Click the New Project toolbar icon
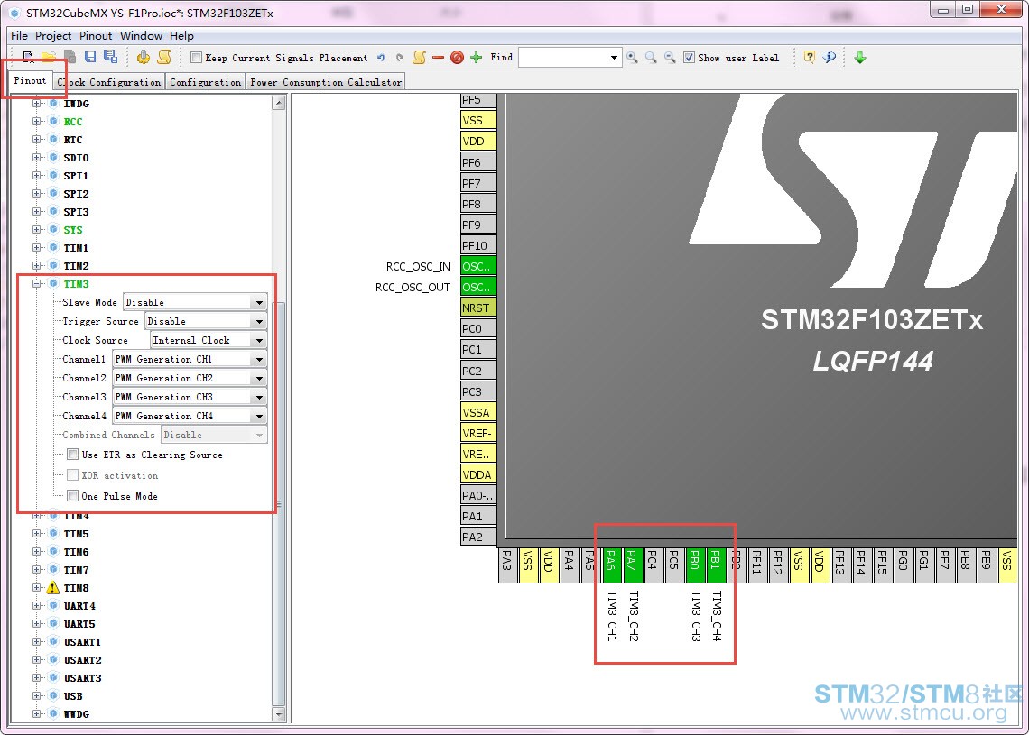 (x=28, y=57)
